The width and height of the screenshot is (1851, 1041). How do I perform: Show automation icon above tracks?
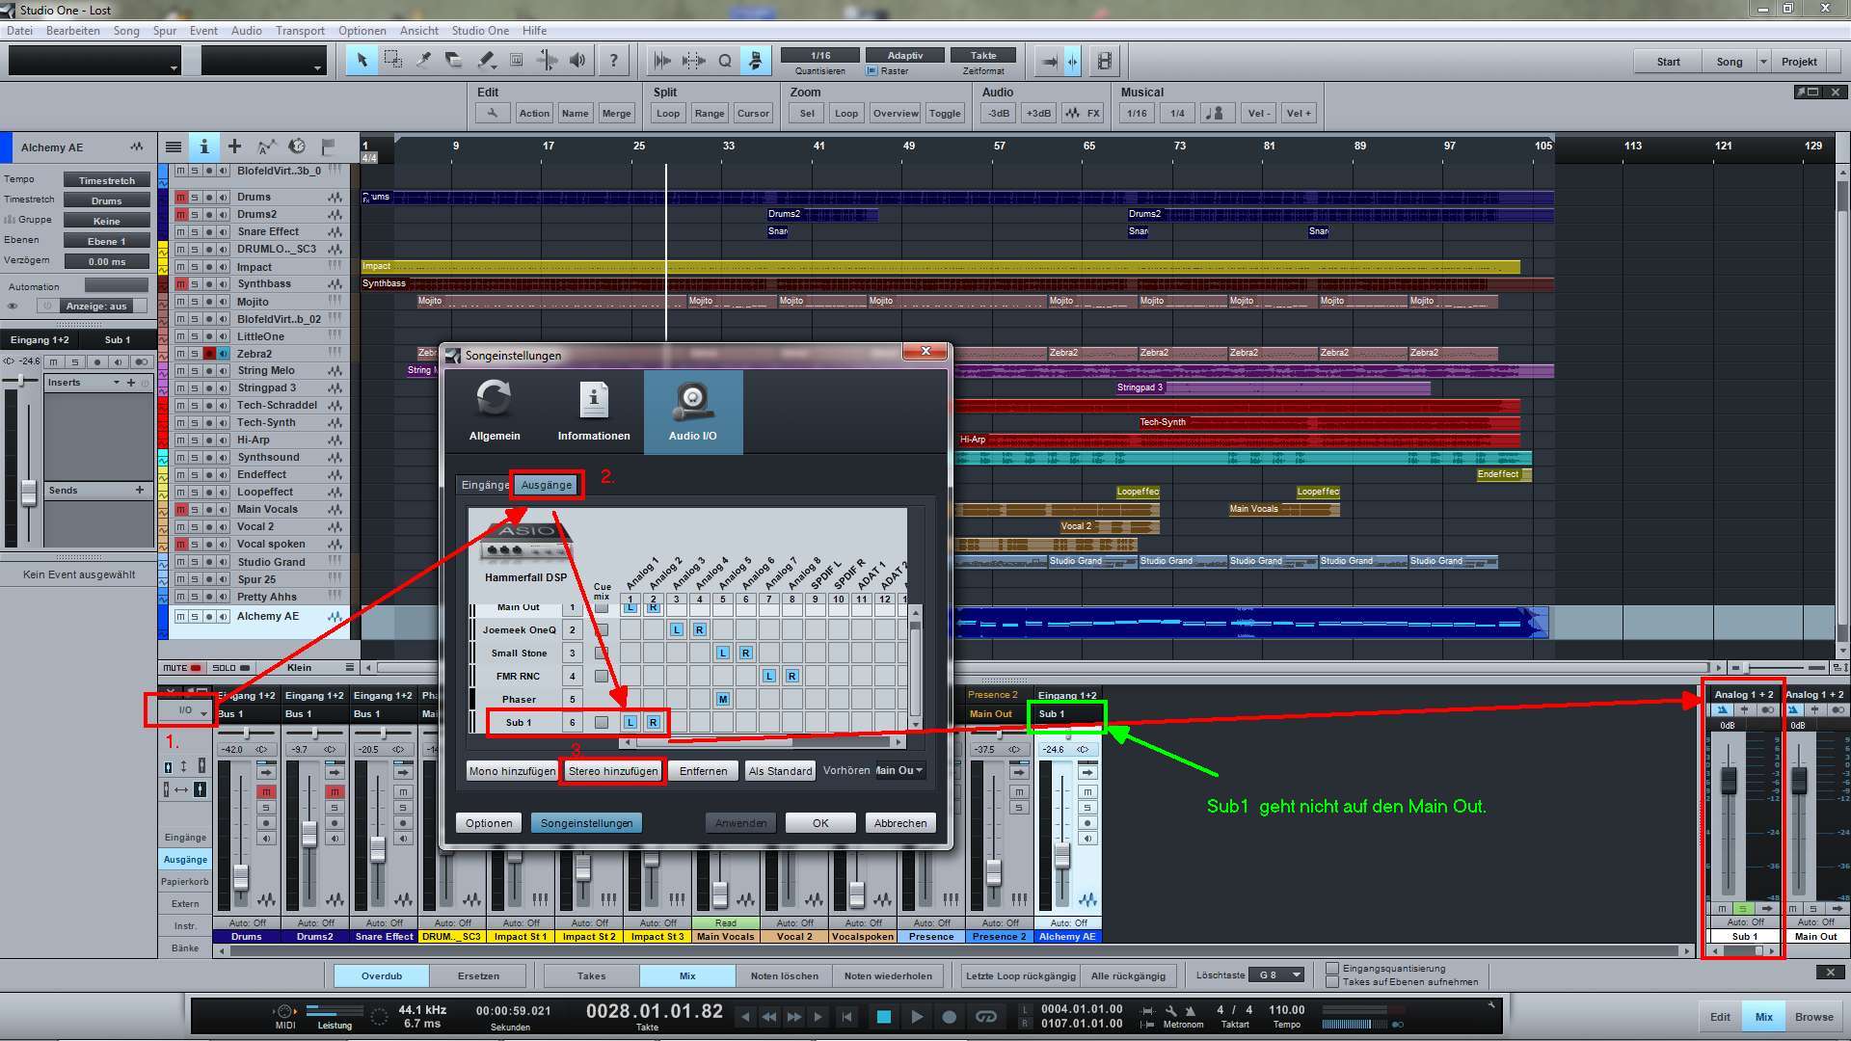pos(266,147)
